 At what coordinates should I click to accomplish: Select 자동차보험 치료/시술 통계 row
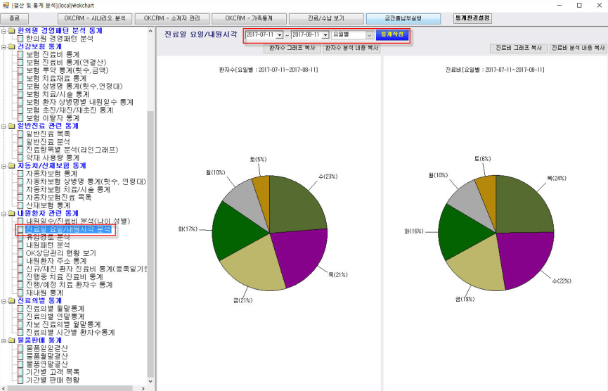(x=68, y=189)
